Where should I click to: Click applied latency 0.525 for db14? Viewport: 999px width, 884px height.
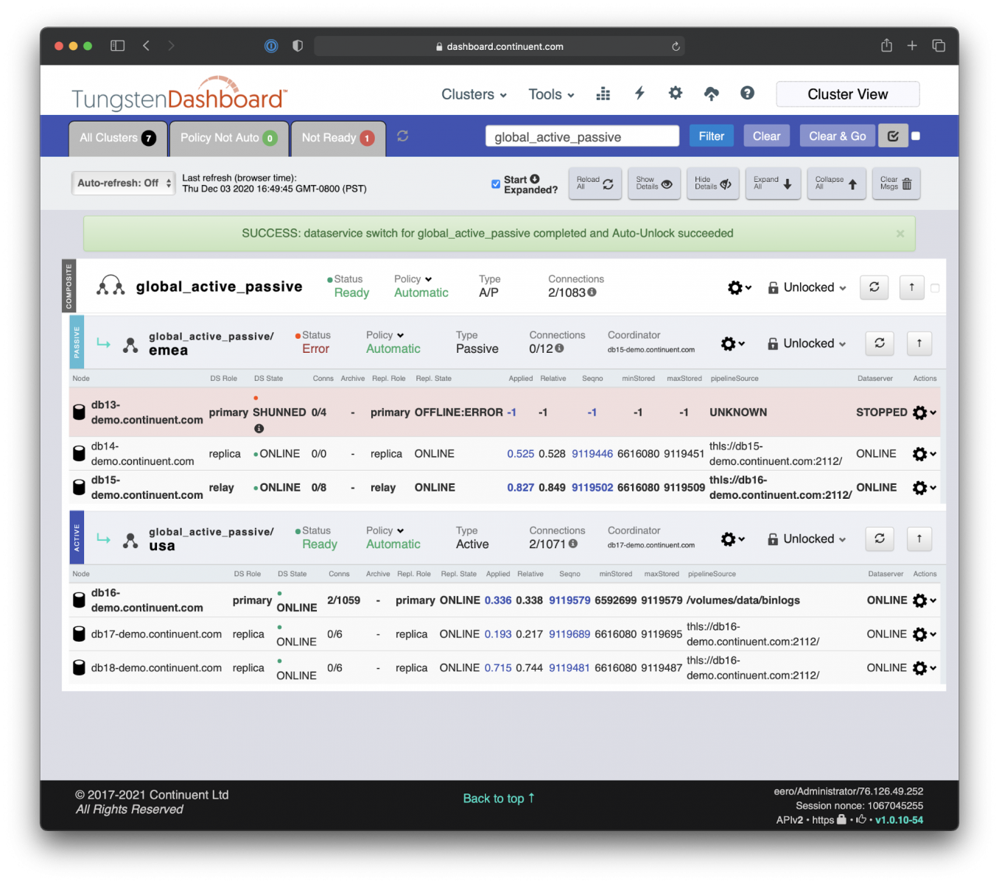click(520, 454)
